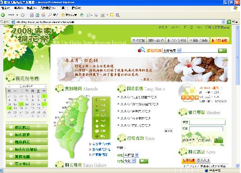Click the spring flower poem banner image
Screen dimensions: 241x173
pyautogui.click(x=142, y=69)
